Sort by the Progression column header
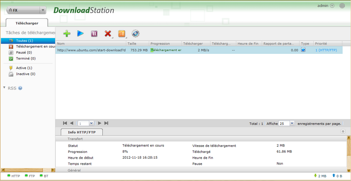The height and width of the screenshot is (181, 351). 165,44
